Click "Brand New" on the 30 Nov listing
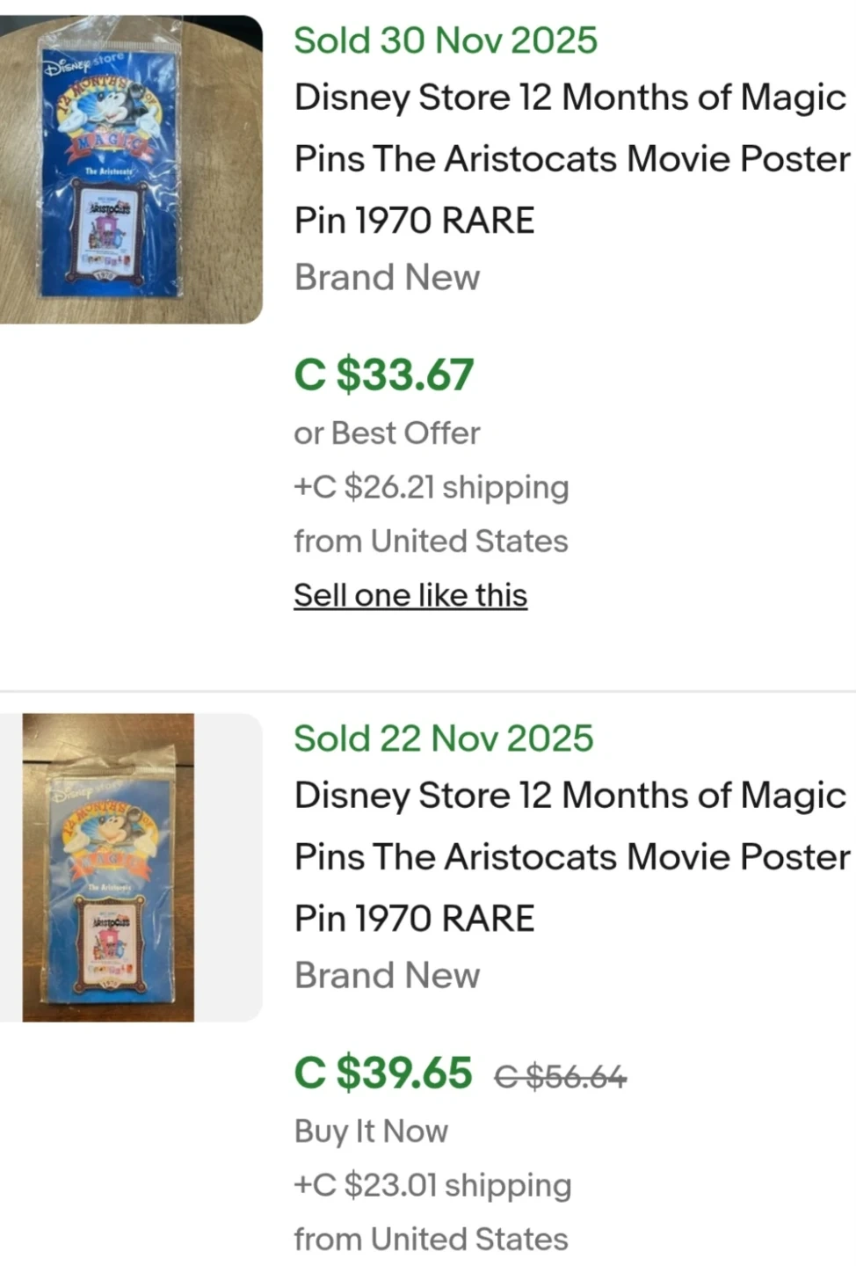 [x=387, y=278]
